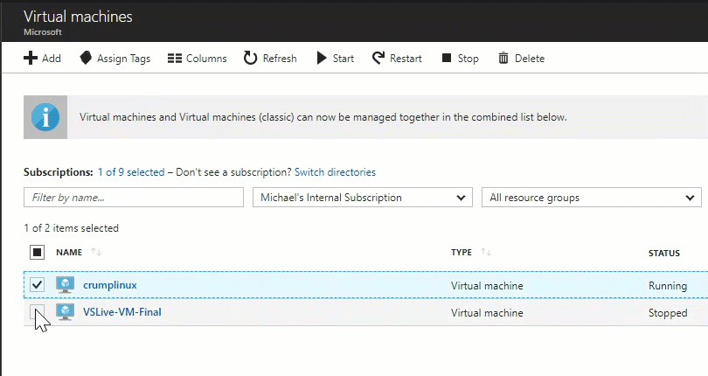
Task: Toggle the select-all header checkbox
Action: pos(37,253)
